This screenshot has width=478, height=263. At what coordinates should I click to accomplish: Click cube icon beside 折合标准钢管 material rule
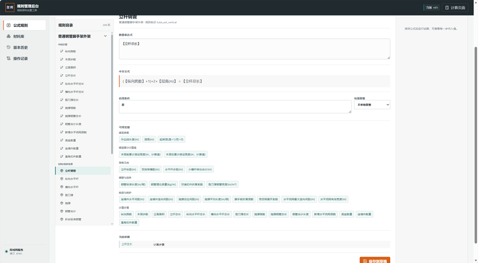click(x=62, y=219)
